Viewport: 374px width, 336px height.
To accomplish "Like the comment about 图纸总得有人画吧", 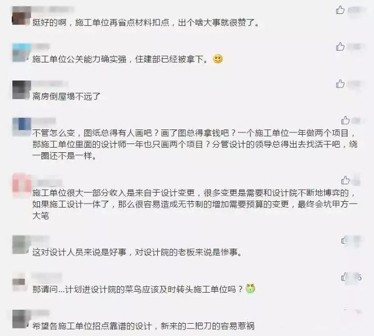I will coord(345,120).
